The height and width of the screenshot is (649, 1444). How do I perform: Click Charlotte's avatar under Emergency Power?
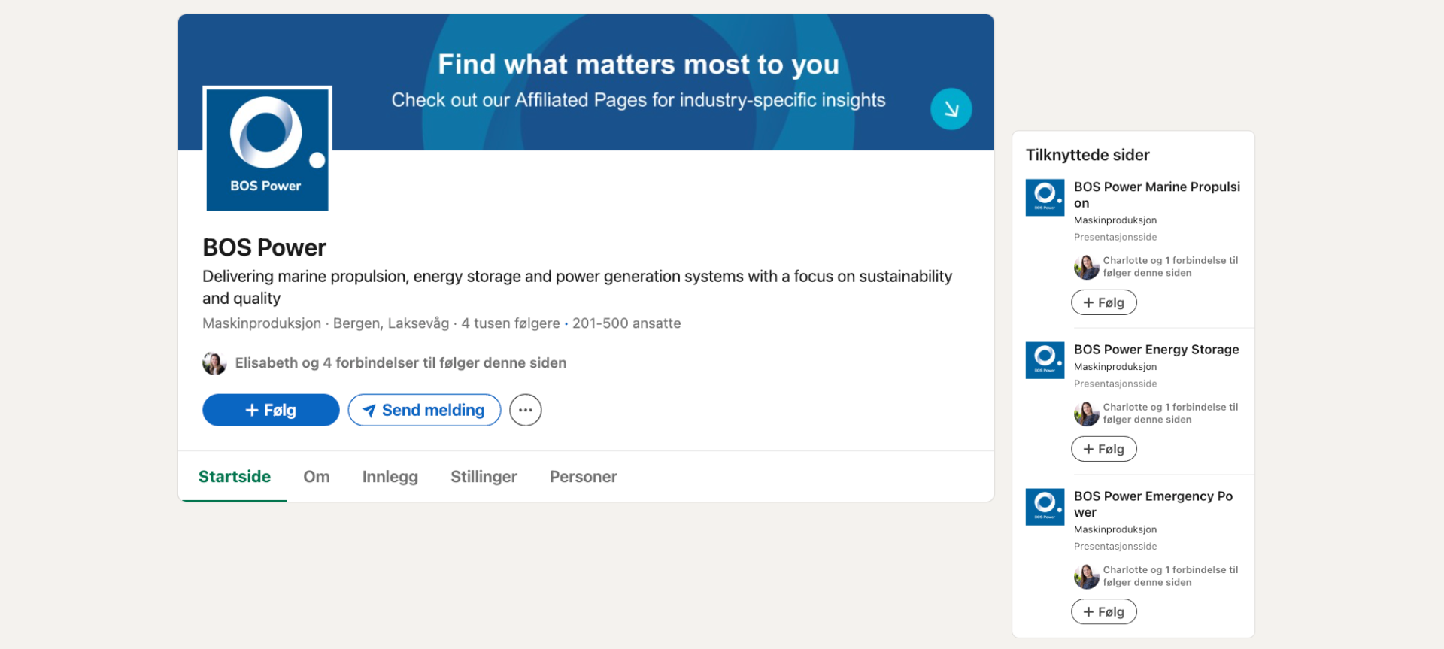point(1086,576)
